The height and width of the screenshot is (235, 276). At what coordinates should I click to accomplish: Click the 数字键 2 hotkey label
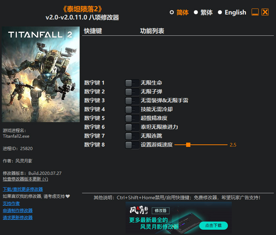click(x=94, y=92)
